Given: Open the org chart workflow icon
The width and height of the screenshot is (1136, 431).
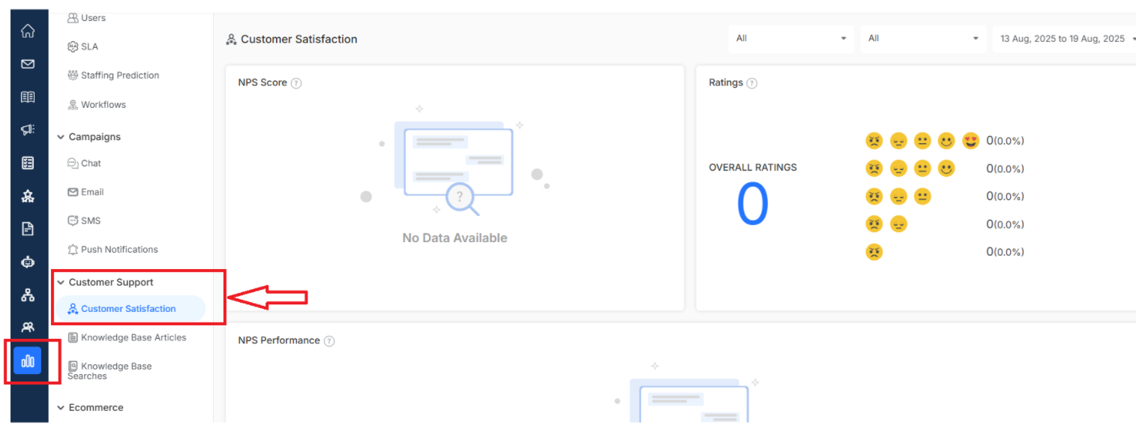Looking at the screenshot, I should (x=28, y=295).
